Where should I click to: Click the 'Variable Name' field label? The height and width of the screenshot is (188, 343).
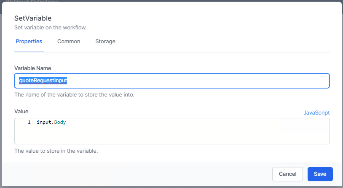[x=33, y=68]
